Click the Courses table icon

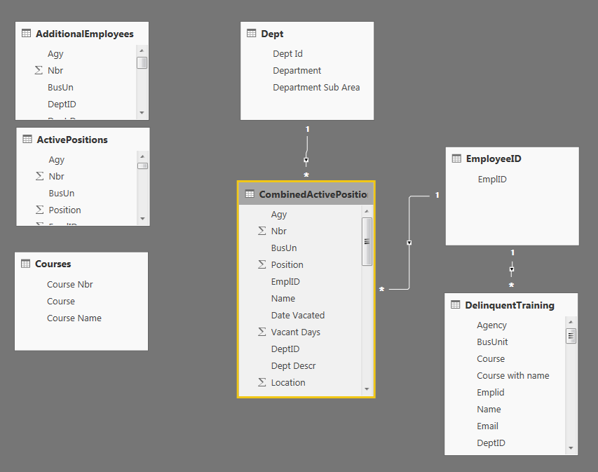[25, 263]
